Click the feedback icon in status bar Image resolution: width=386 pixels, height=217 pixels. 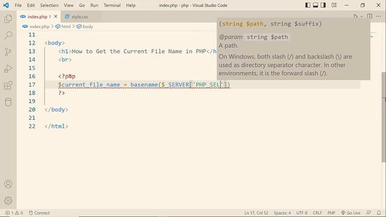[369, 213]
